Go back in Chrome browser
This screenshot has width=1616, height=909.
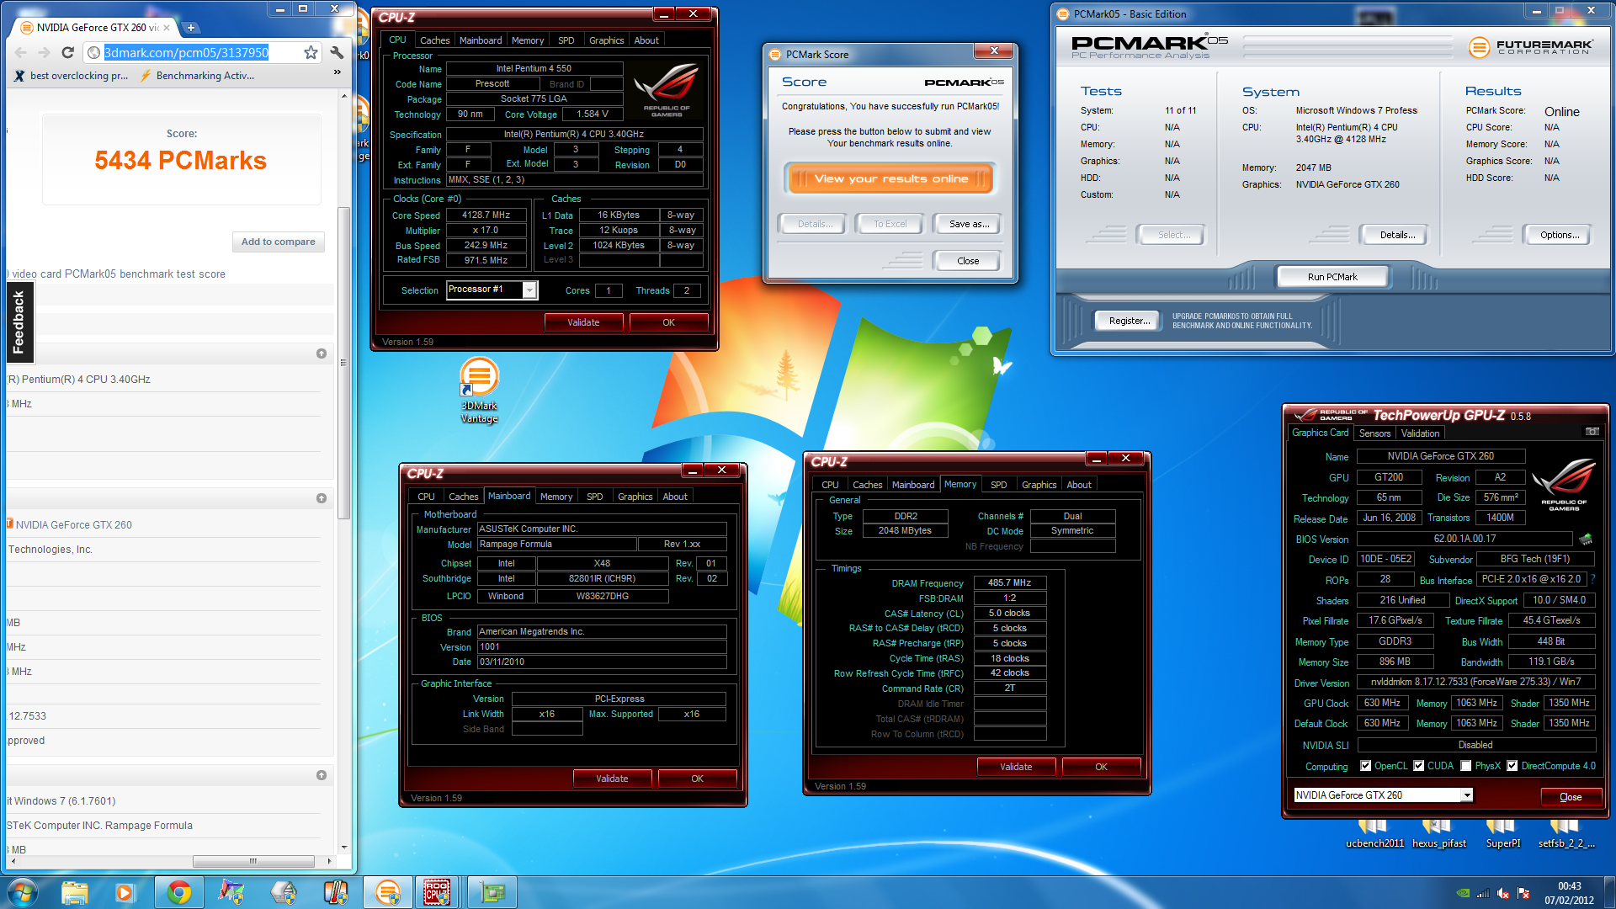21,52
